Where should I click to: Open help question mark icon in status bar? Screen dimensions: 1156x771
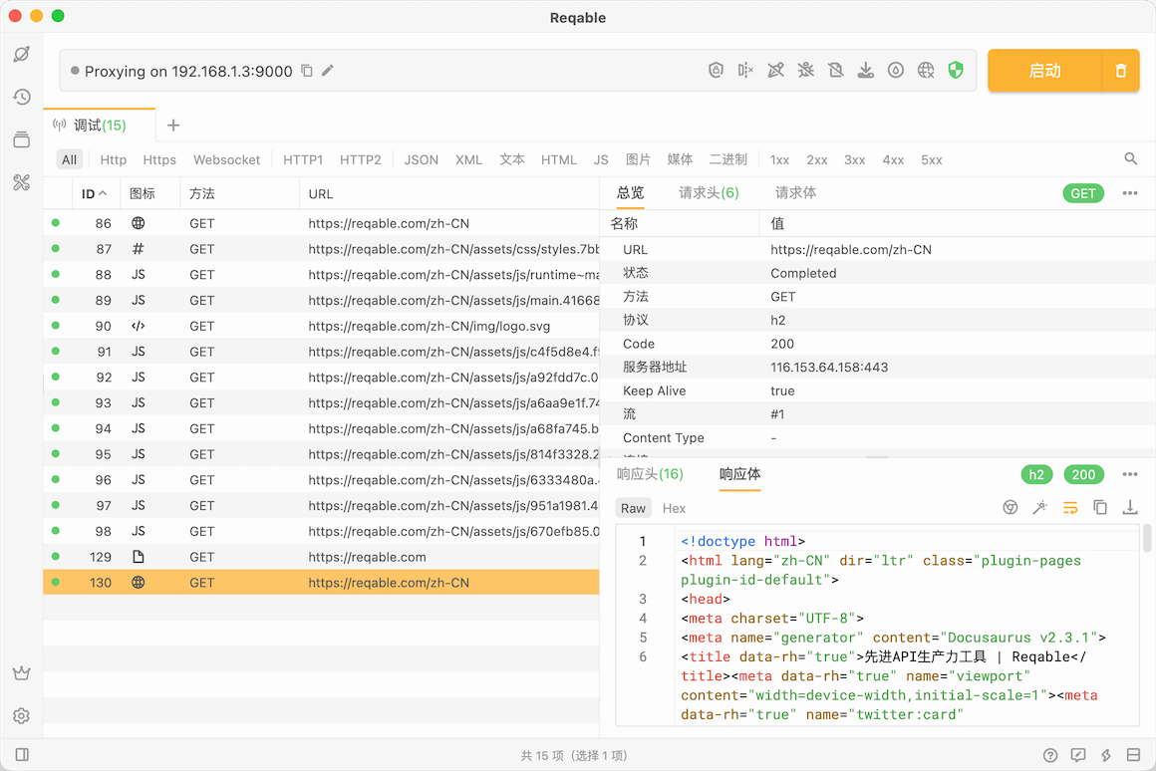[x=1050, y=755]
